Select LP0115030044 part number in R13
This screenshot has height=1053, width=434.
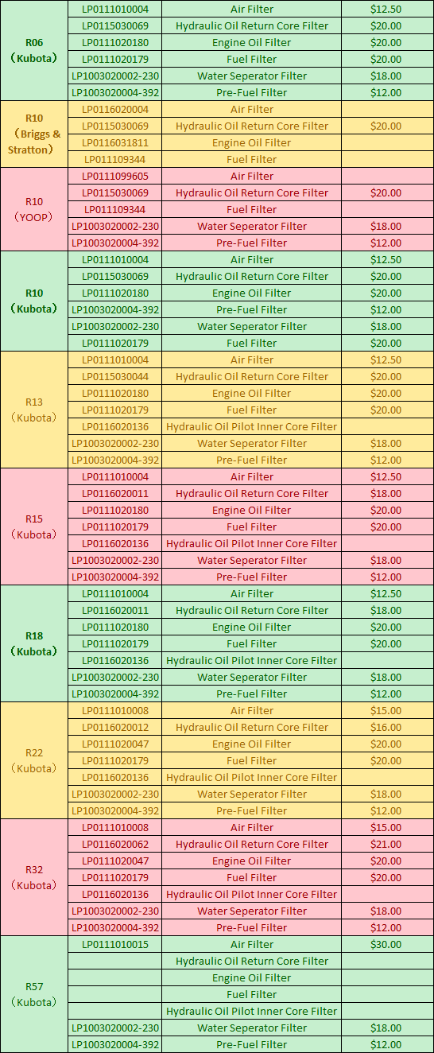click(x=114, y=377)
